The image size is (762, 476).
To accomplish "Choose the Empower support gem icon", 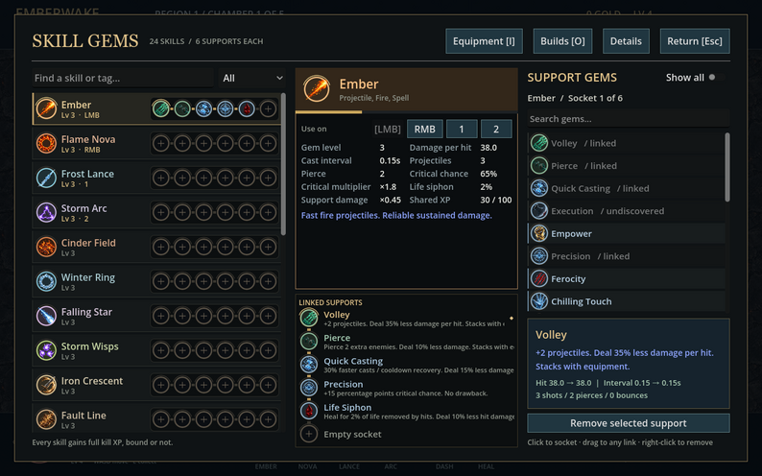I will pos(539,233).
